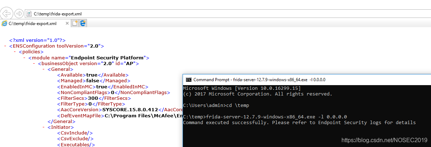The width and height of the screenshot is (431, 147).
Task: Close the frida-export.xml tab
Action: (x=67, y=24)
